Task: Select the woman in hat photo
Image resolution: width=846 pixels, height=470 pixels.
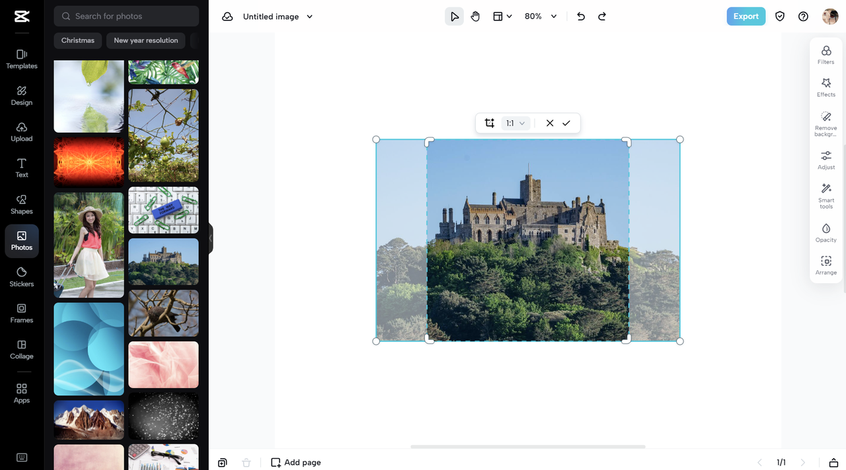Action: tap(89, 245)
